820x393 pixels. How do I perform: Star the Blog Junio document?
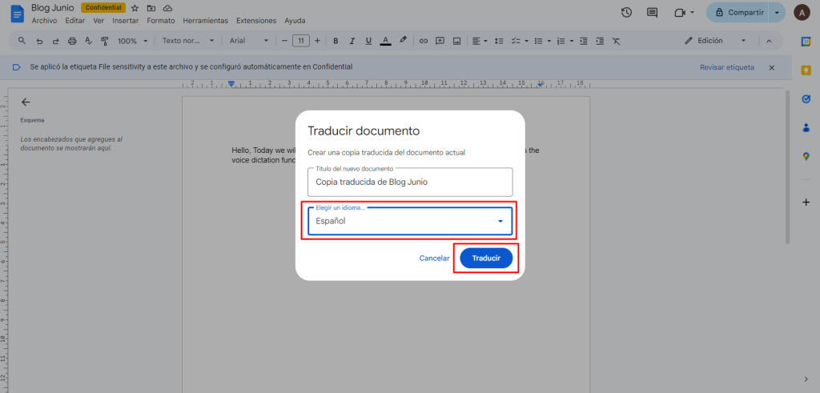135,8
